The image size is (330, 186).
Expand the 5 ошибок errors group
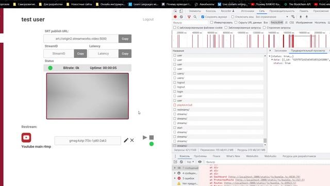(x=175, y=178)
